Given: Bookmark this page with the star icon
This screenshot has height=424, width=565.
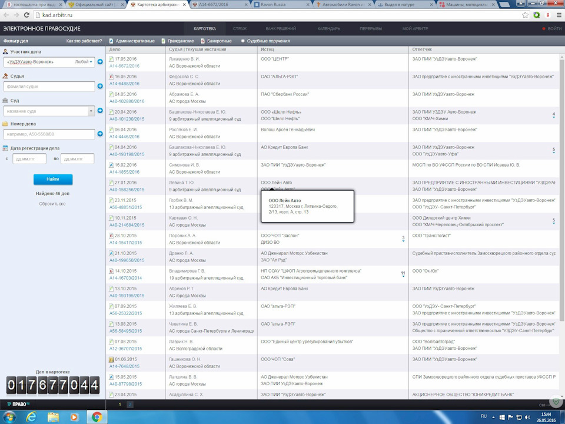Looking at the screenshot, I should pos(525,15).
